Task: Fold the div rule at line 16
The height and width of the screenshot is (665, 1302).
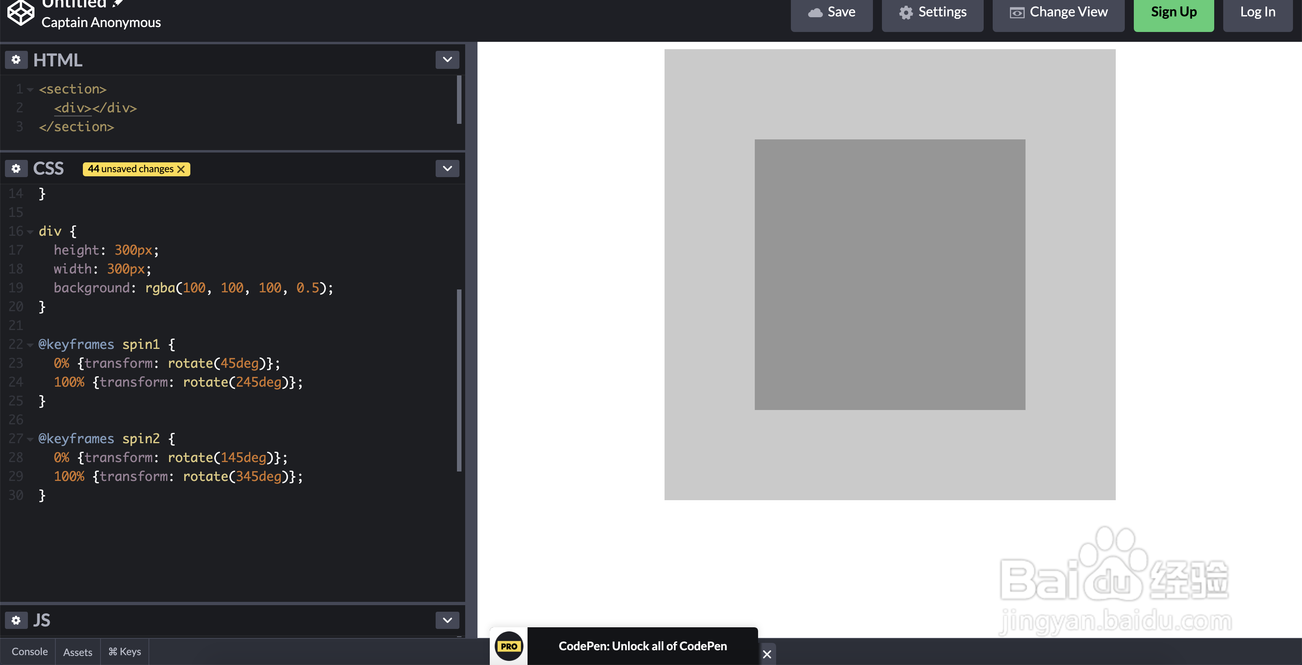Action: point(30,232)
